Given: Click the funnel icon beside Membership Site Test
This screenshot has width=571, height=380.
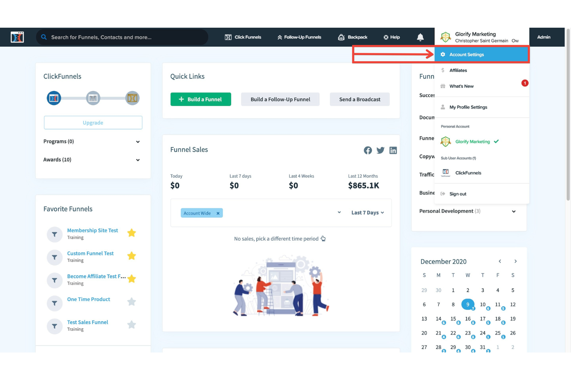Looking at the screenshot, I should tap(54, 234).
